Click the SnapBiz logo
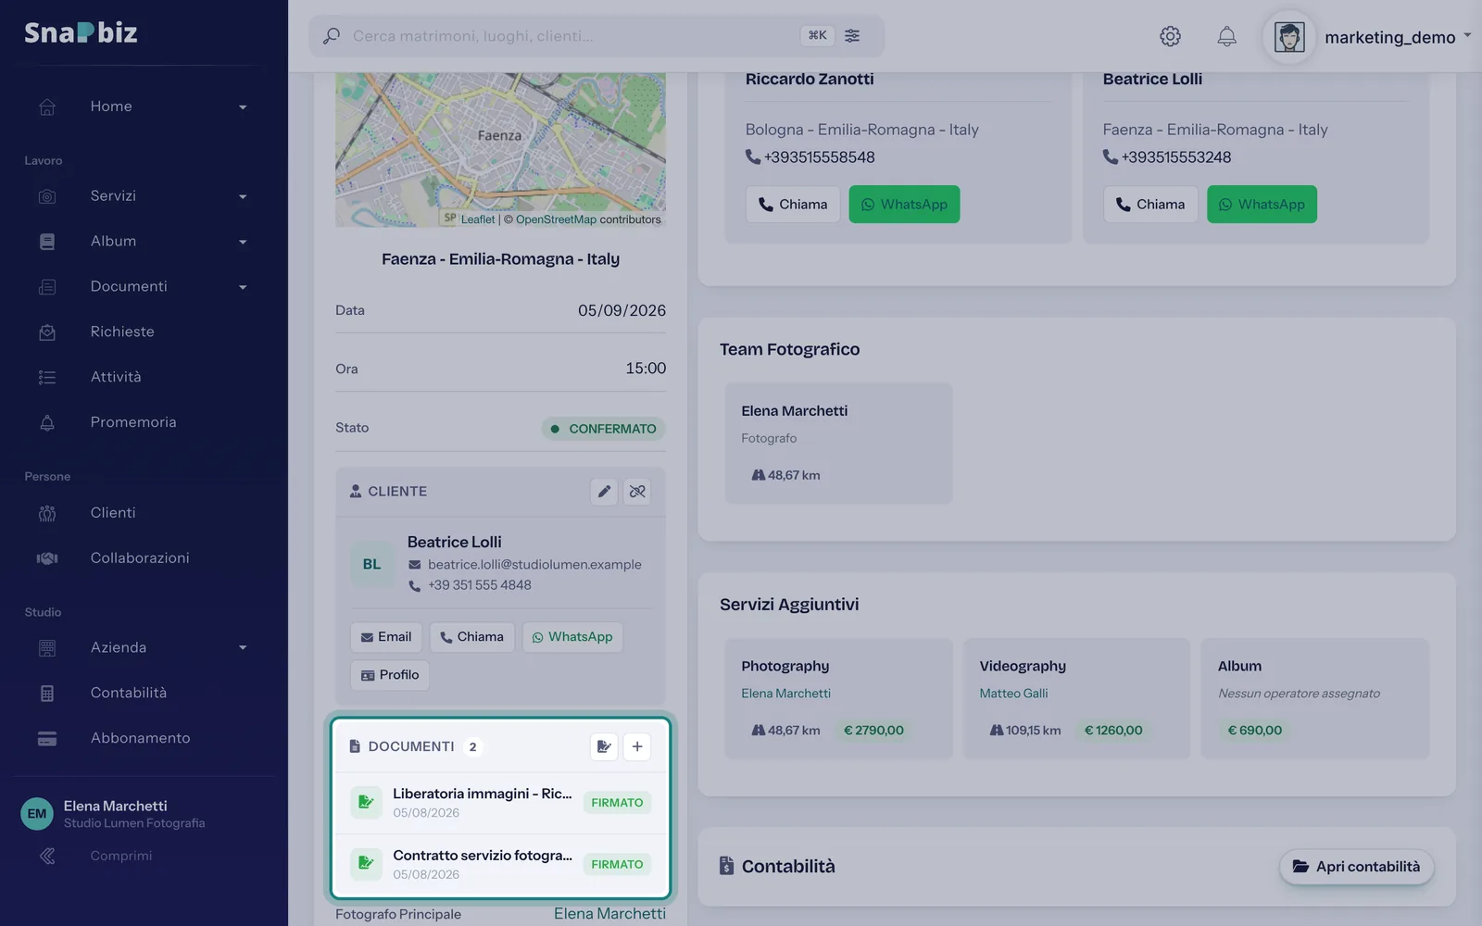1482x926 pixels. (x=81, y=33)
